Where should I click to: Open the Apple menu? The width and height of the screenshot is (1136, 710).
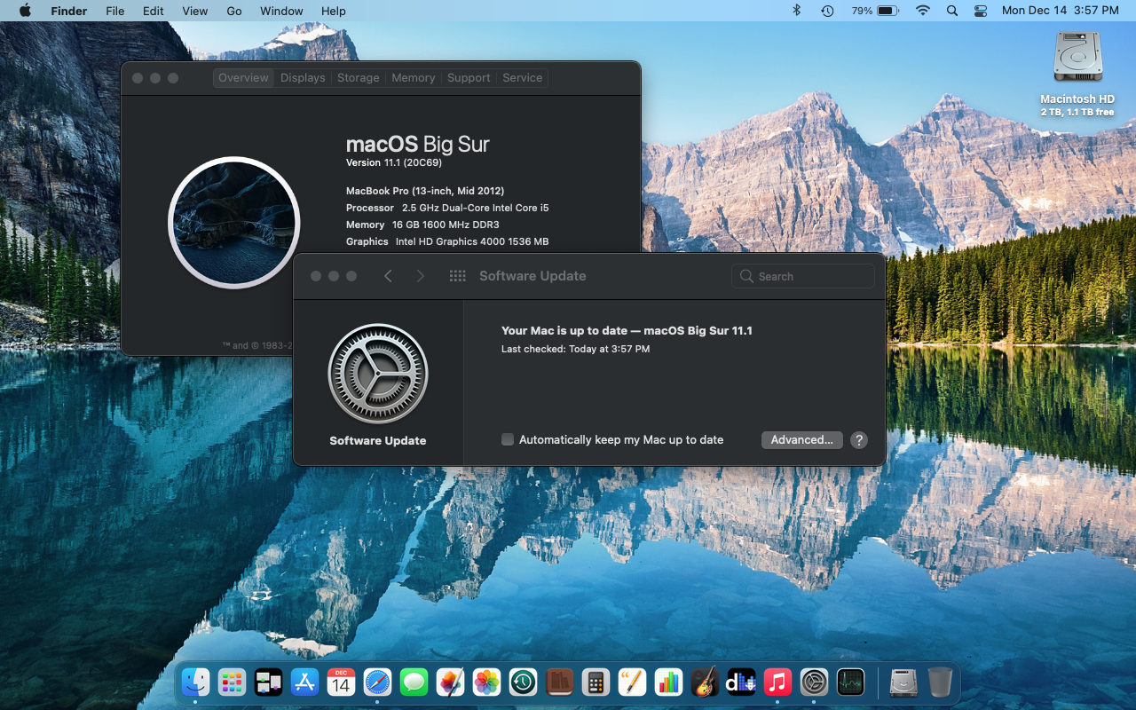[24, 11]
